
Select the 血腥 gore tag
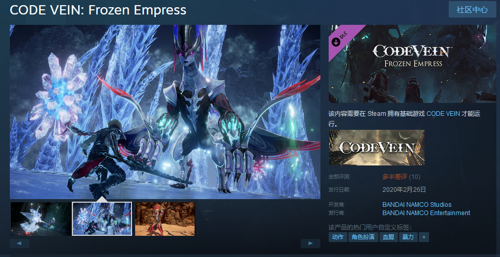click(388, 237)
